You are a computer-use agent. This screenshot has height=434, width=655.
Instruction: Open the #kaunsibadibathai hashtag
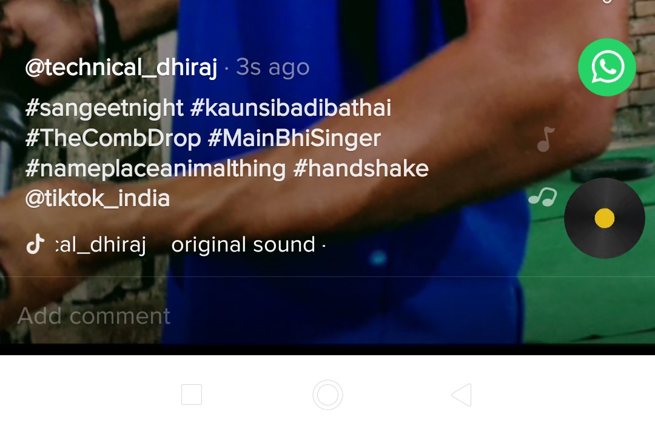pos(291,108)
